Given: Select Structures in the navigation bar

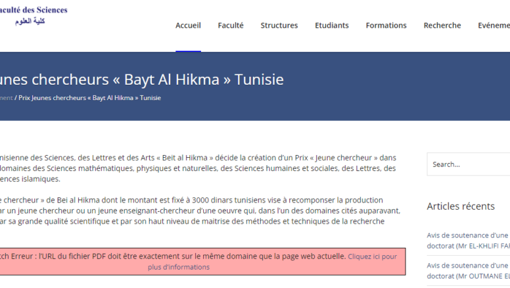Looking at the screenshot, I should [x=279, y=26].
